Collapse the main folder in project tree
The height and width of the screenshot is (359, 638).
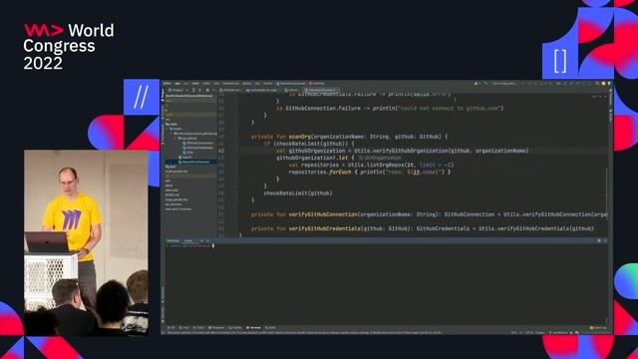[172, 124]
